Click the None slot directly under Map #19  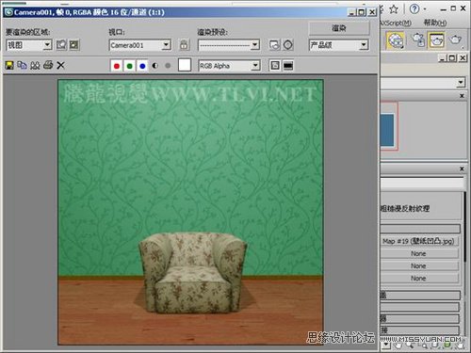pyautogui.click(x=419, y=253)
